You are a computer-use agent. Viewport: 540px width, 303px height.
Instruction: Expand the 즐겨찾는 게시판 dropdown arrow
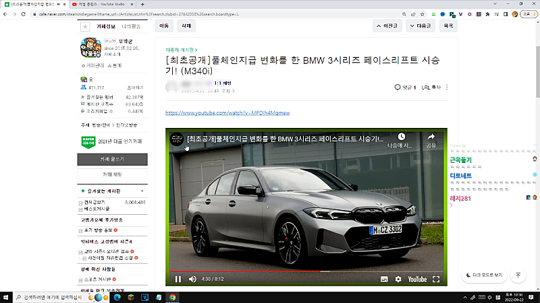click(142, 191)
